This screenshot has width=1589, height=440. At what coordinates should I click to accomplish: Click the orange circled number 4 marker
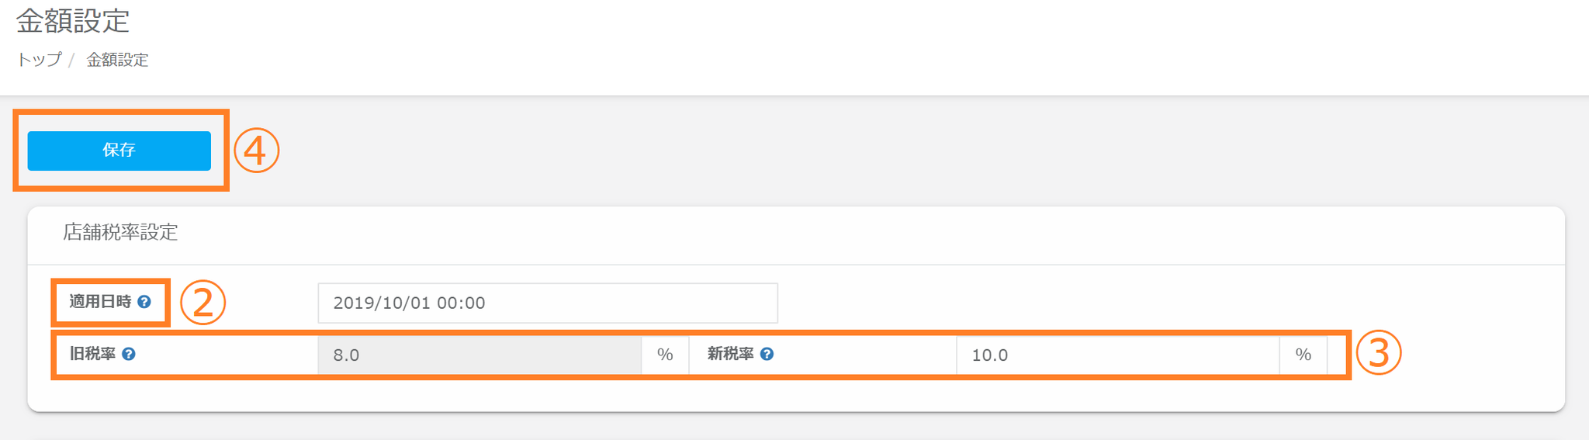(256, 151)
